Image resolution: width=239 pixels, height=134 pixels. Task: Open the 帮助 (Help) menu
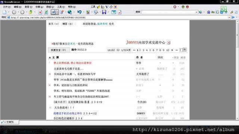tap(72, 7)
